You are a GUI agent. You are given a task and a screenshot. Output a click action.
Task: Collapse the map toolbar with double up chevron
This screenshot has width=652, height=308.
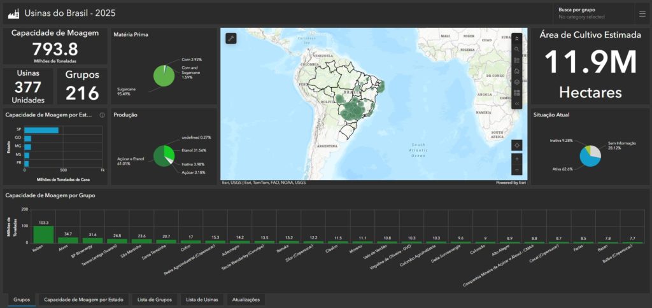(516, 39)
